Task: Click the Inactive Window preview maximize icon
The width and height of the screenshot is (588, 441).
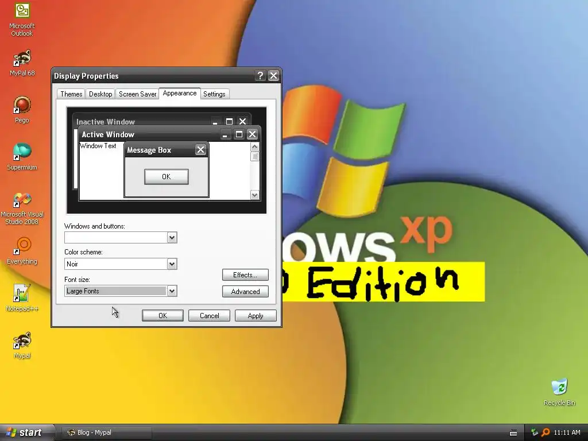Action: coord(229,121)
